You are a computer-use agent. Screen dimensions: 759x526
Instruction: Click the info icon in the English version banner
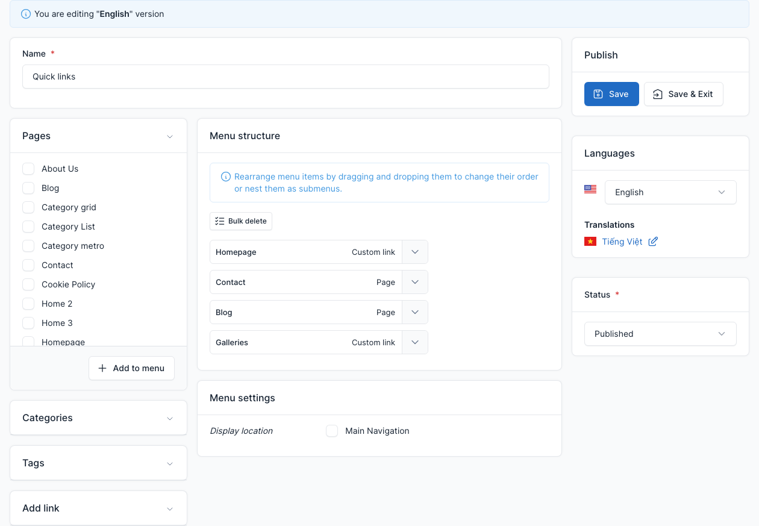coord(25,14)
